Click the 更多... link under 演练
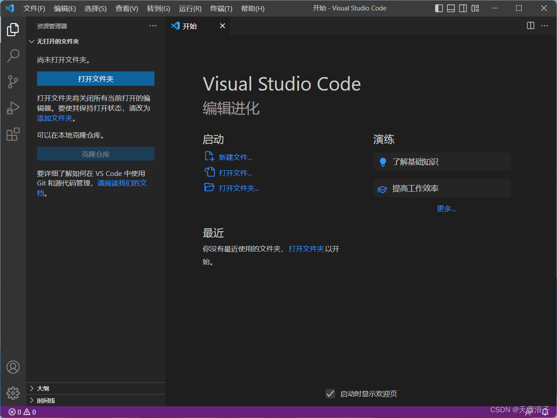The image size is (557, 418). click(446, 209)
